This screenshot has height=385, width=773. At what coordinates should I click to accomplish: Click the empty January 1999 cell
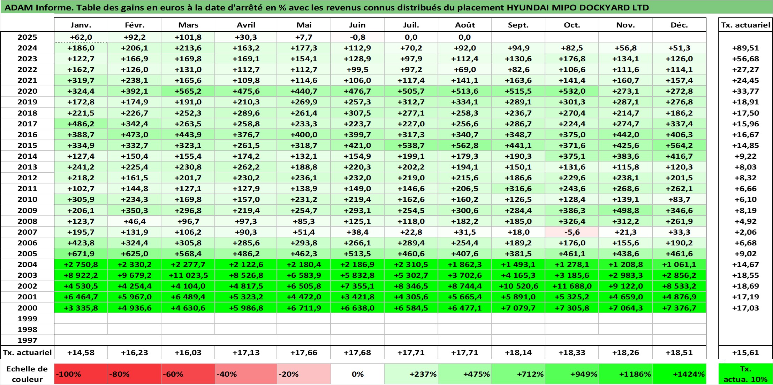[x=81, y=319]
